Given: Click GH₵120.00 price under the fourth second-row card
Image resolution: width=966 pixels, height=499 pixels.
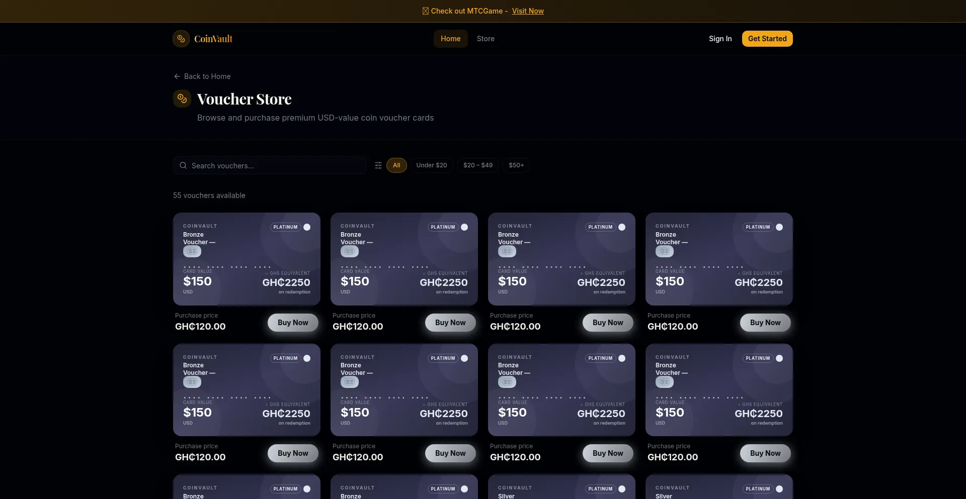Looking at the screenshot, I should [673, 457].
